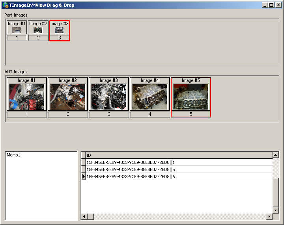This screenshot has width=284, height=225.
Task: Select Part Images thumbnail Image #2
Action: click(x=38, y=31)
